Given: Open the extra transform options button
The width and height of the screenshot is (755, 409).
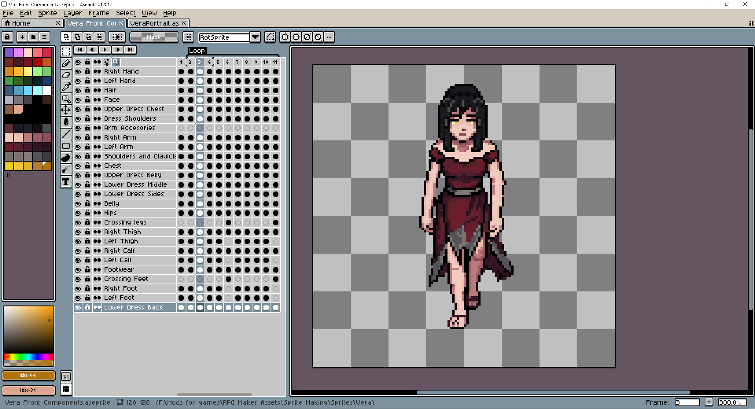Looking at the screenshot, I should click(x=329, y=37).
